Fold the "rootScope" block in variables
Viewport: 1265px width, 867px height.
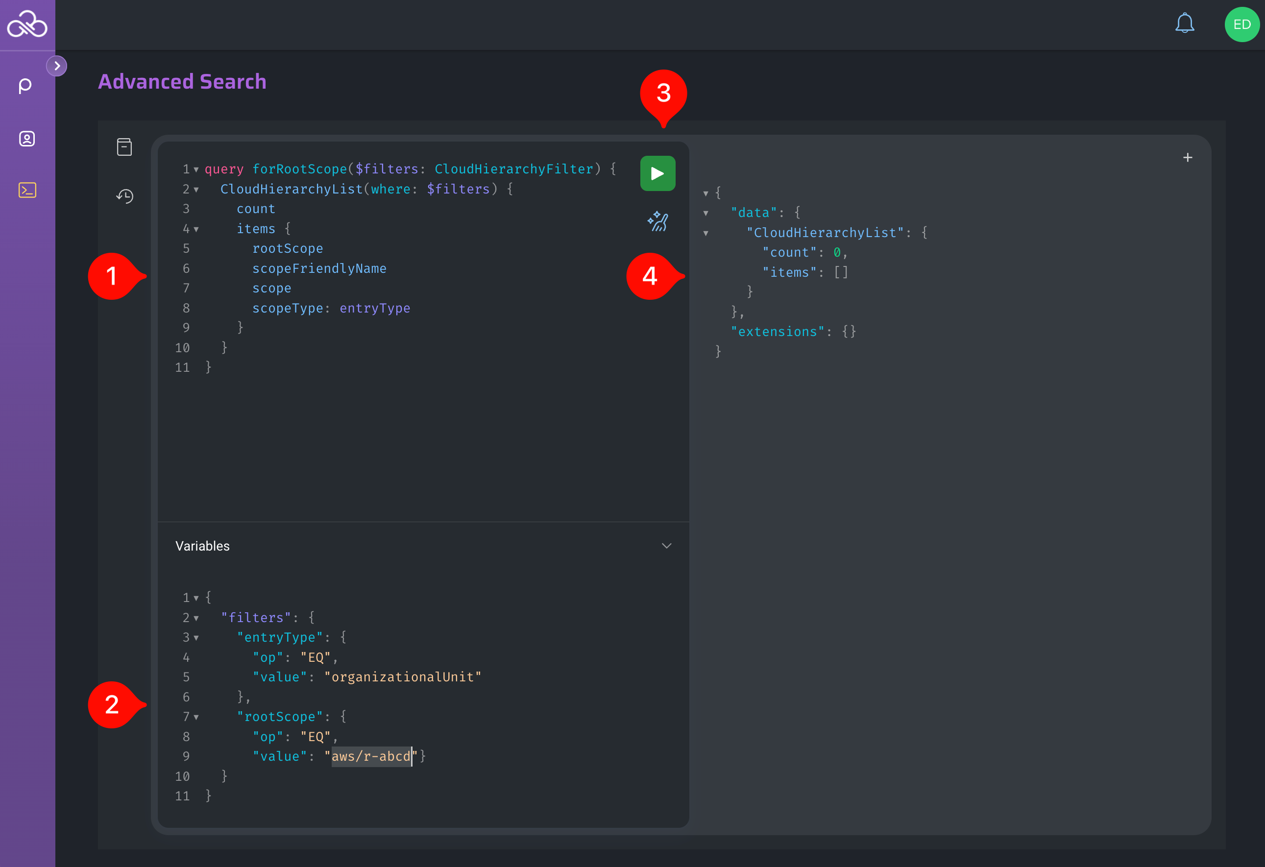(196, 717)
